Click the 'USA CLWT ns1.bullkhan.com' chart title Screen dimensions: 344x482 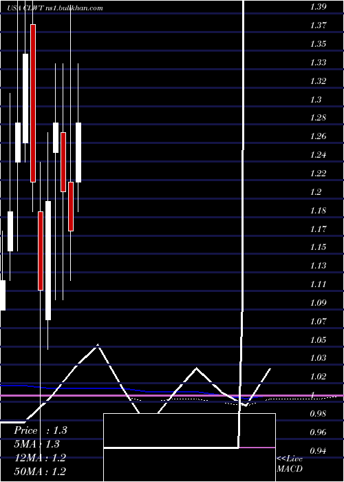click(x=55, y=8)
